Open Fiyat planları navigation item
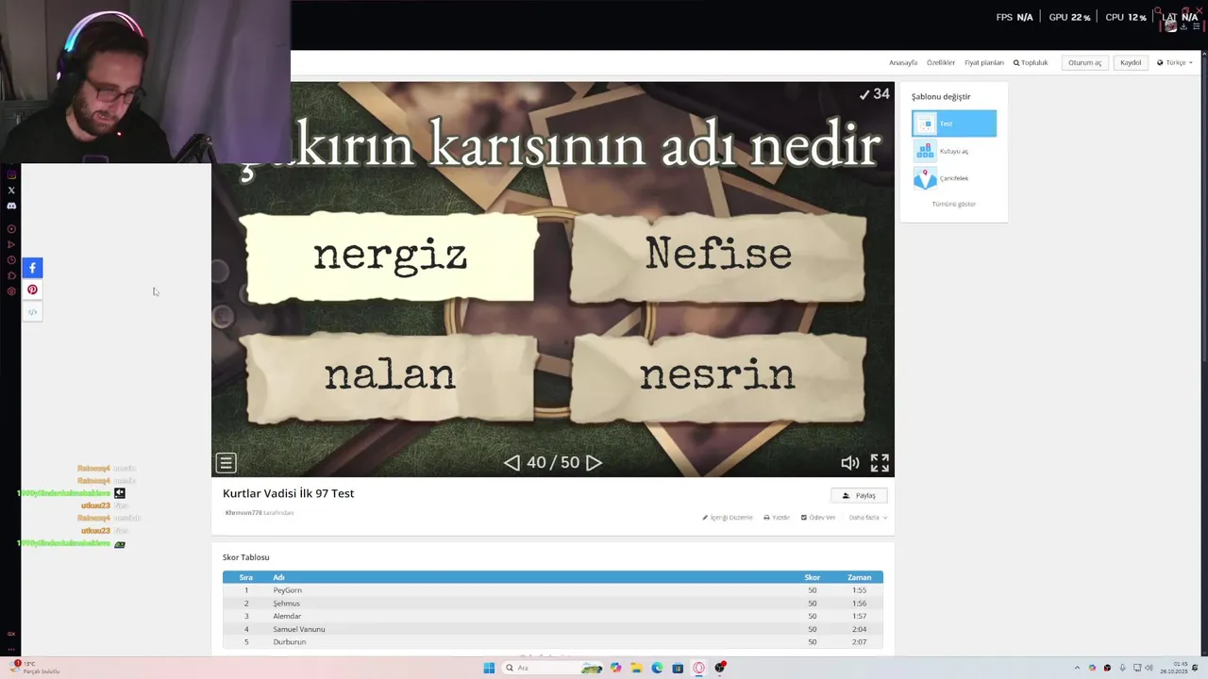The image size is (1208, 679). (x=984, y=63)
